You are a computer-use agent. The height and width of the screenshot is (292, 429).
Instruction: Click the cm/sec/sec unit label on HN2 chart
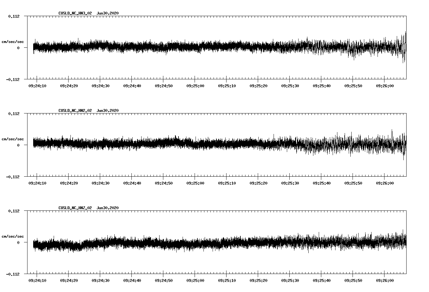pyautogui.click(x=13, y=139)
